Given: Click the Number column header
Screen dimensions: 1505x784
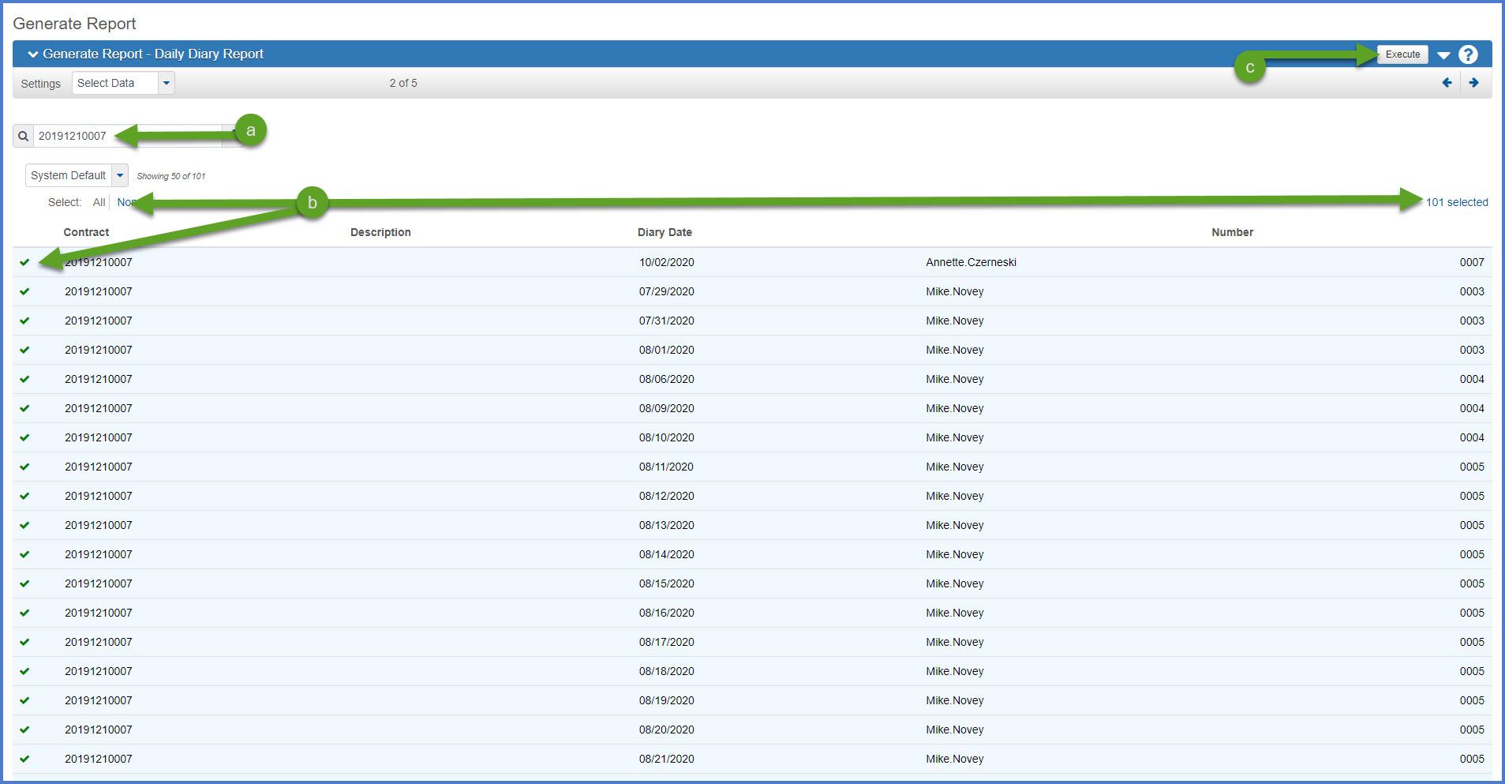Looking at the screenshot, I should (x=1231, y=232).
